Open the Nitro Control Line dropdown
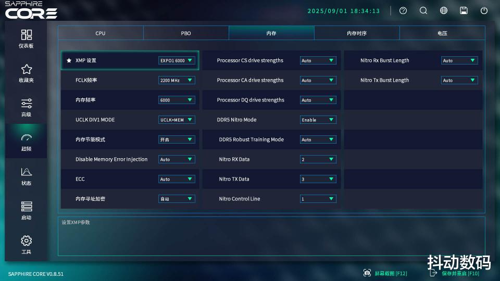 318,199
